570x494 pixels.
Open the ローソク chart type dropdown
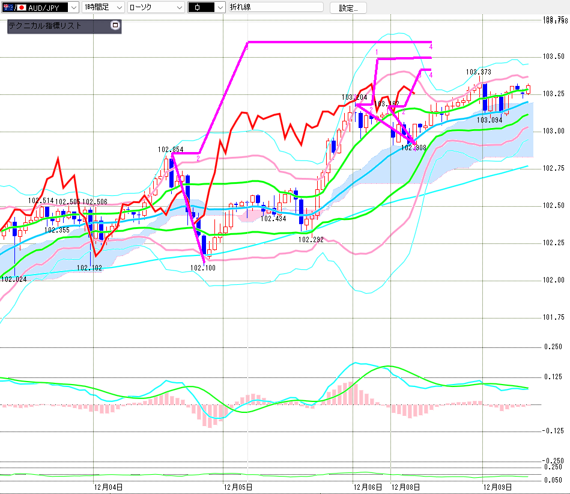(180, 7)
